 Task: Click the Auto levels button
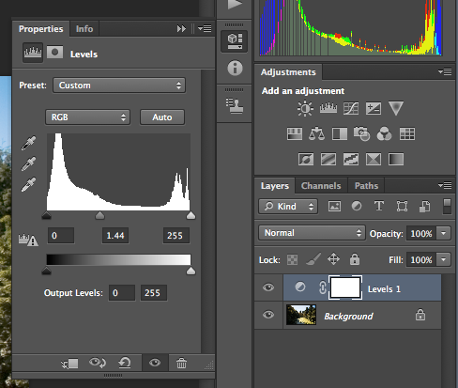[x=162, y=117]
